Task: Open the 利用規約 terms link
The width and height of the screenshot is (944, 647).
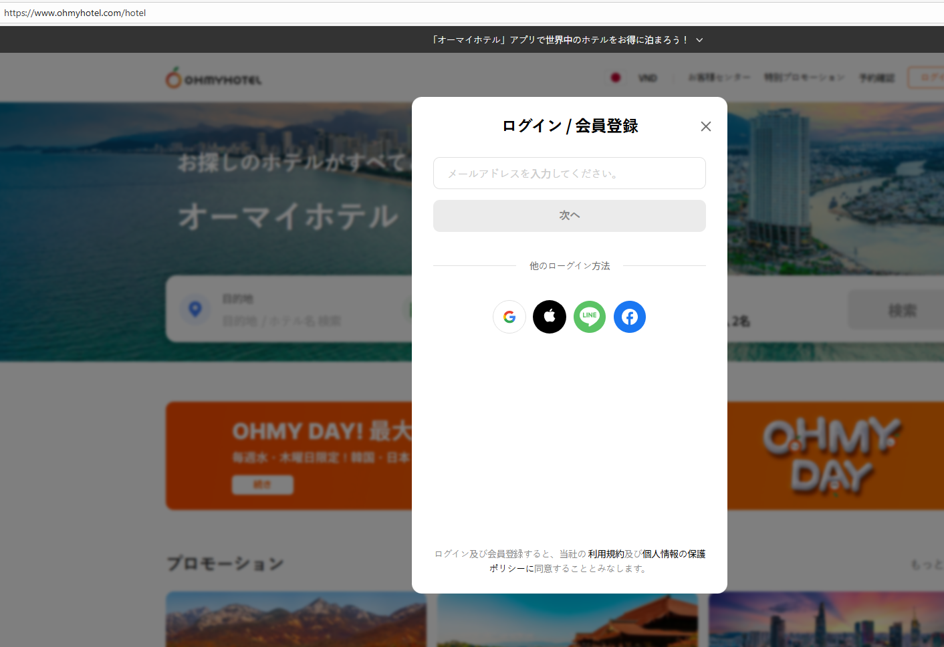Action: pyautogui.click(x=606, y=554)
